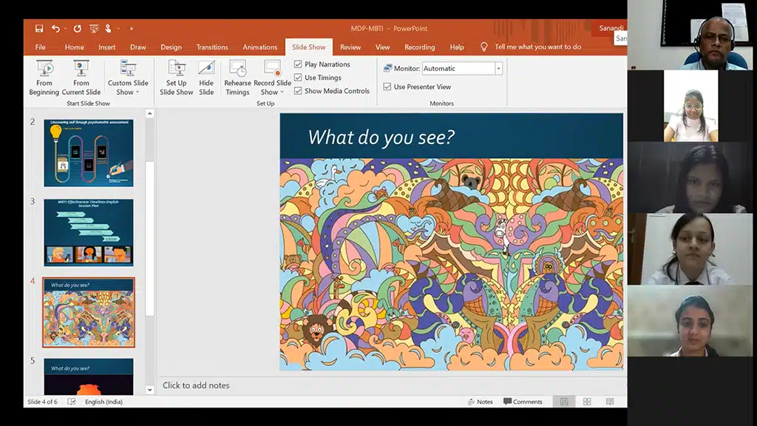Open Comments pane from status bar
The height and width of the screenshot is (426, 757).
click(x=523, y=402)
